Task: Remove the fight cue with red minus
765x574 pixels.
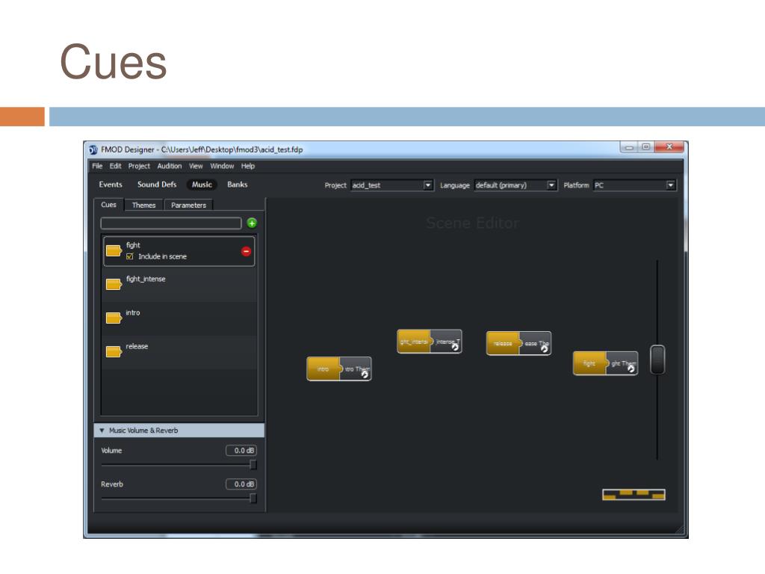Action: coord(246,251)
